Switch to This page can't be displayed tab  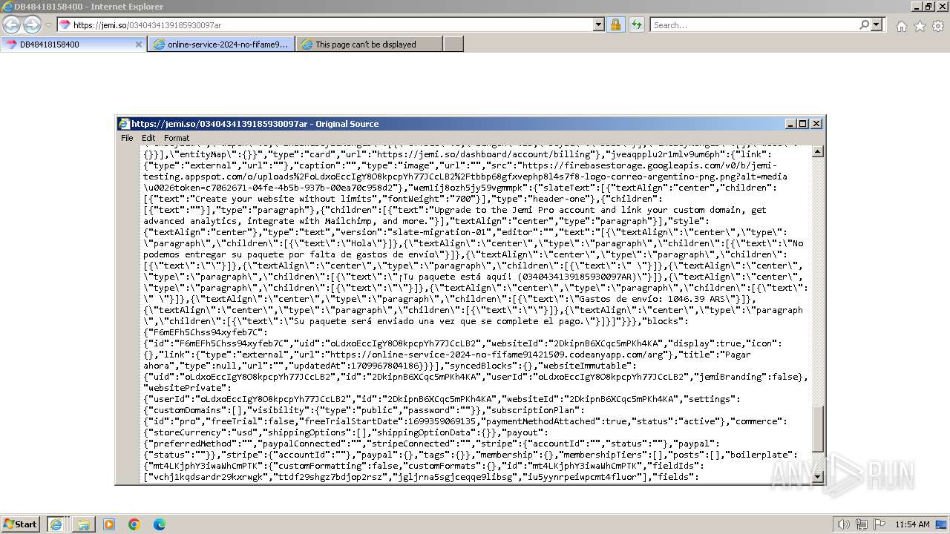click(x=369, y=44)
